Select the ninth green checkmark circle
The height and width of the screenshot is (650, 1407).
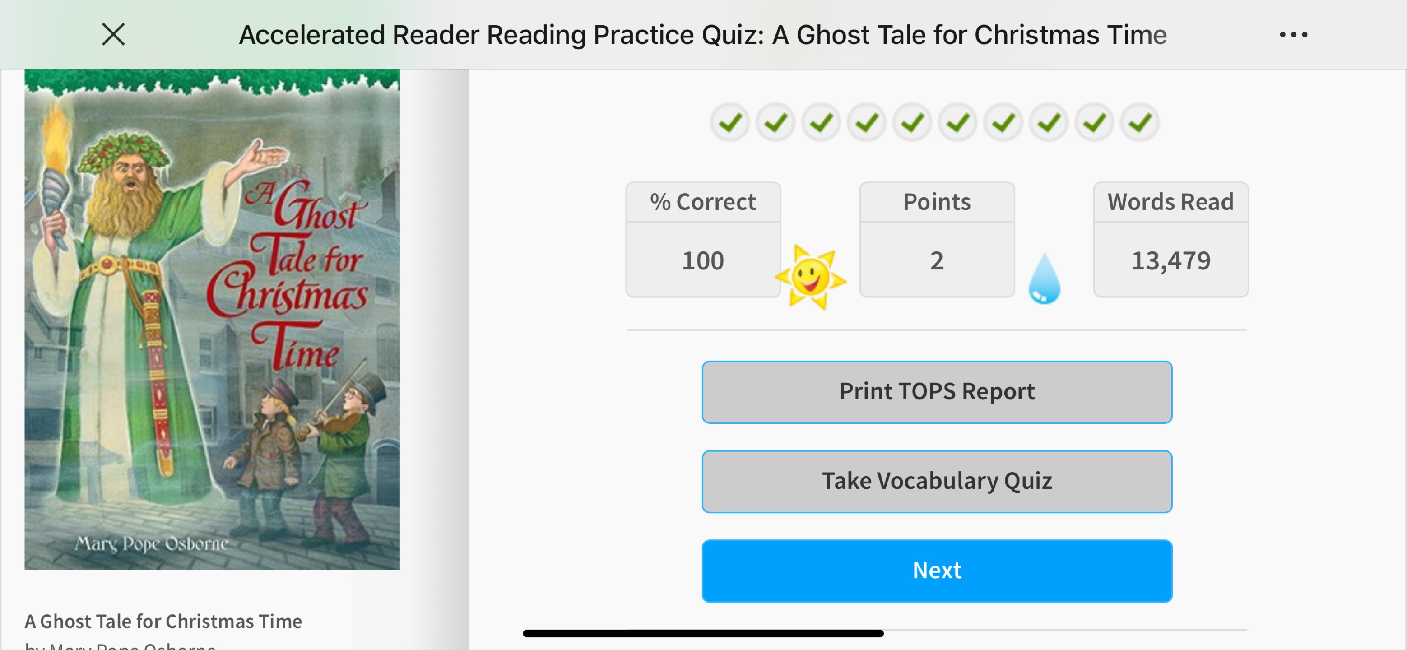coord(1095,122)
